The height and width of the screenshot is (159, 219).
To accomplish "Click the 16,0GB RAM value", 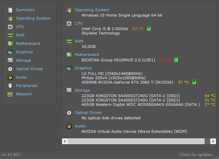I will 89,47.
